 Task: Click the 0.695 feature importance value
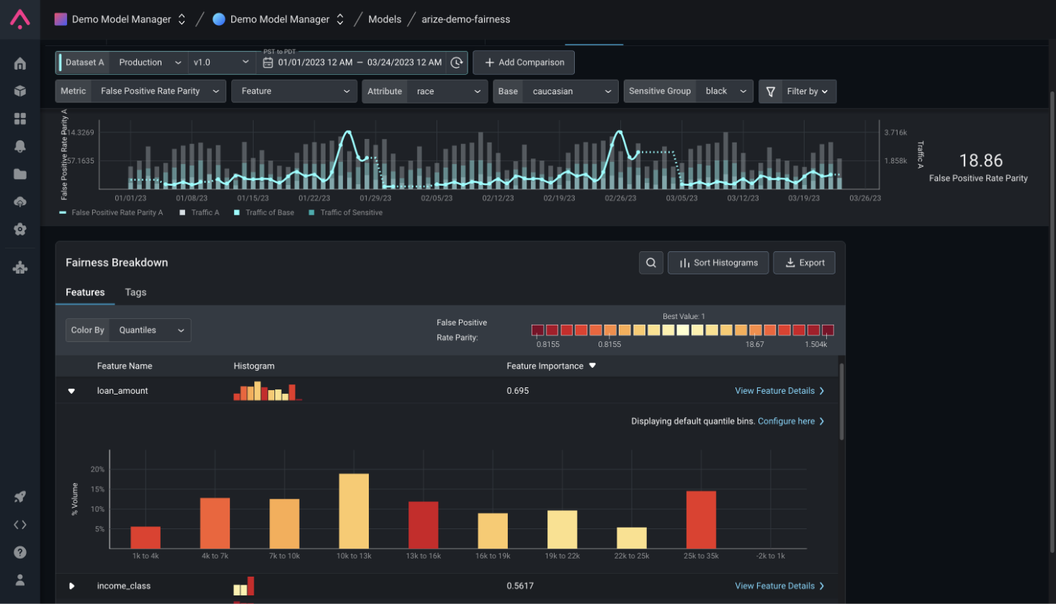pos(518,391)
